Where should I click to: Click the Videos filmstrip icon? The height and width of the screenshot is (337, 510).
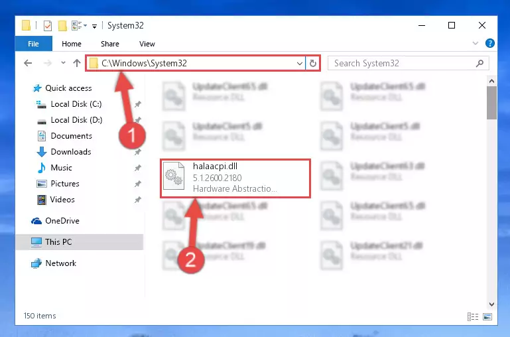coord(42,200)
